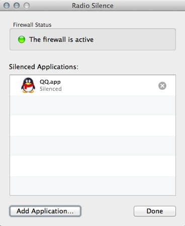Click the Silenced Applications heading
The height and width of the screenshot is (226, 185).
point(44,67)
